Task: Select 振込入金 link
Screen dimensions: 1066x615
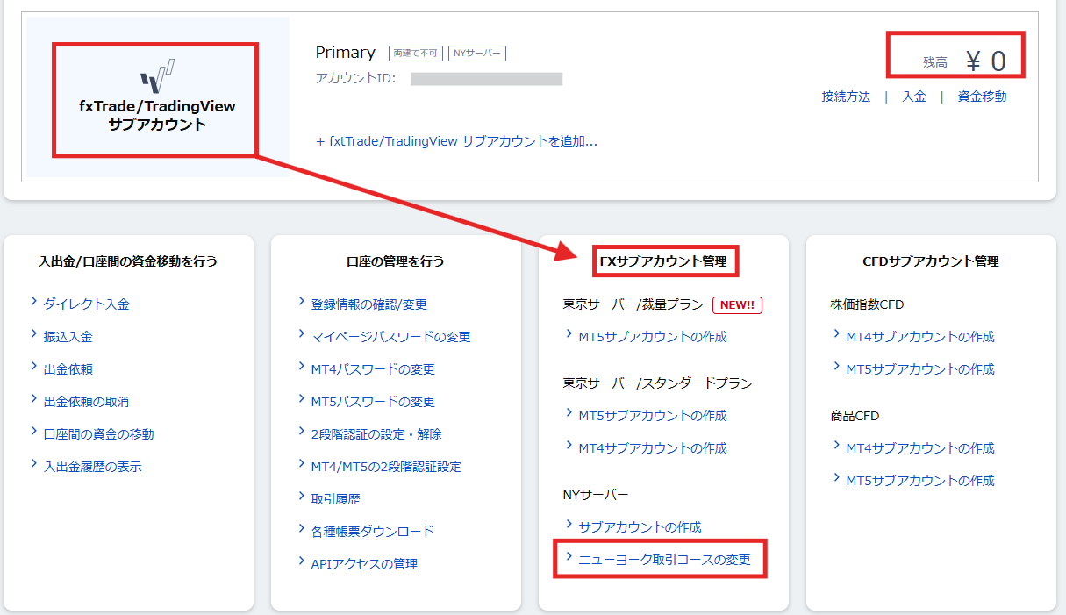Action: pos(68,337)
